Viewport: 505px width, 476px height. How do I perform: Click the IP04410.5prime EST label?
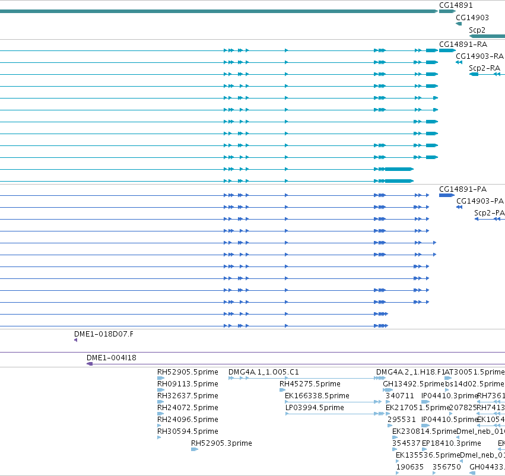(x=449, y=420)
